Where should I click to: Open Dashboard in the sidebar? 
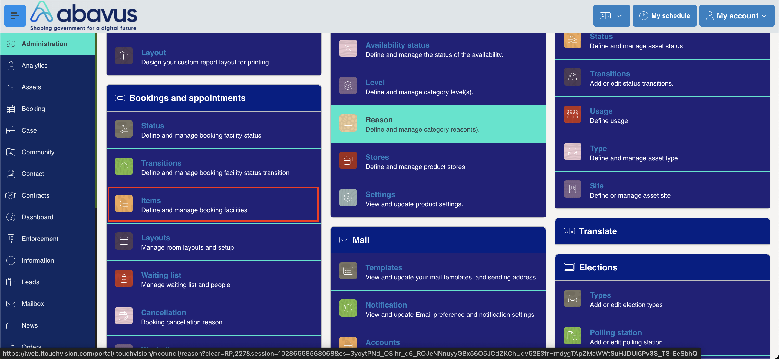(48, 217)
